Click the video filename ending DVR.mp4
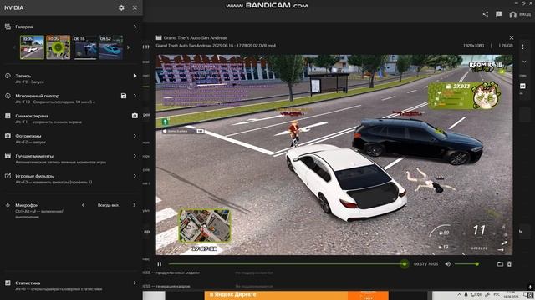Image resolution: width=535 pixels, height=300 pixels. [x=216, y=45]
